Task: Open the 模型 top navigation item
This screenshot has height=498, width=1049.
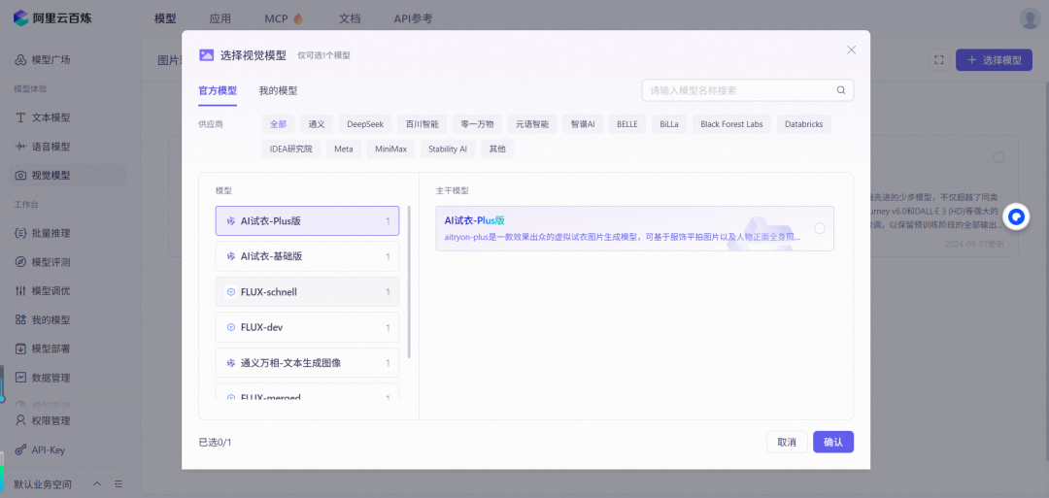Action: pyautogui.click(x=164, y=18)
